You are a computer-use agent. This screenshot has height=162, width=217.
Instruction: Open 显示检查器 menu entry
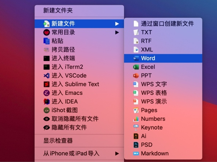pyautogui.click(x=58, y=141)
